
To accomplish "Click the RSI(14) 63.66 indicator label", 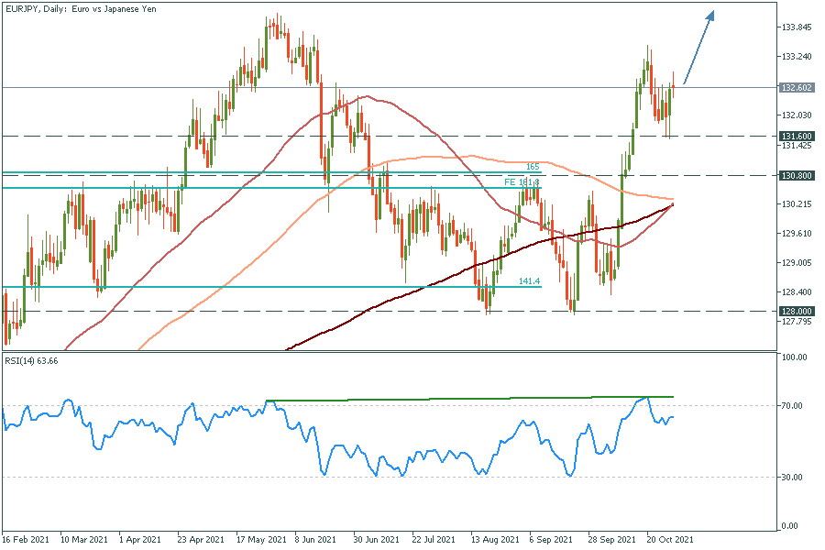I will [31, 361].
